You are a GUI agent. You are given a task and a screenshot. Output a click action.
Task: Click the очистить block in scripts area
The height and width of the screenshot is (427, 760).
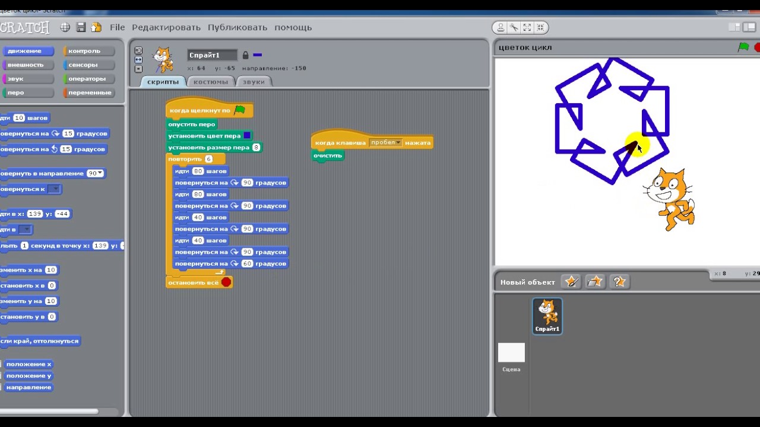[328, 155]
